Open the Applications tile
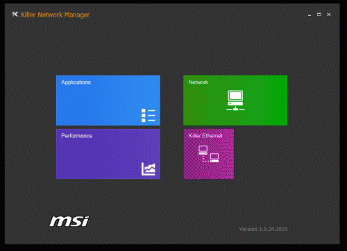Screen dimensions: 347x251 pyautogui.click(x=108, y=101)
